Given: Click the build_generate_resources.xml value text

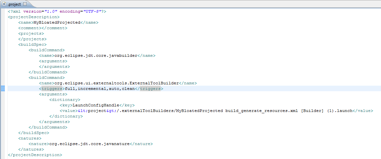Looking at the screenshot, I should pos(262,111).
